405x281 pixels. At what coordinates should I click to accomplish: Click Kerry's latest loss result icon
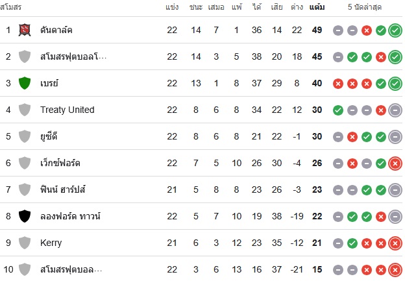[x=395, y=243]
